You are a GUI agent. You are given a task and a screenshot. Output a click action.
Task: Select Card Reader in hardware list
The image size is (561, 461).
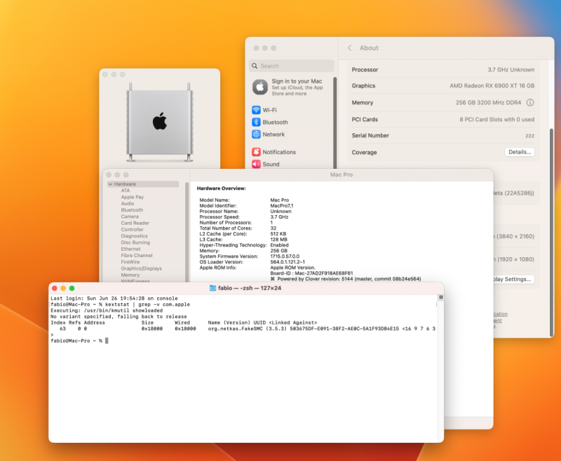coord(135,223)
